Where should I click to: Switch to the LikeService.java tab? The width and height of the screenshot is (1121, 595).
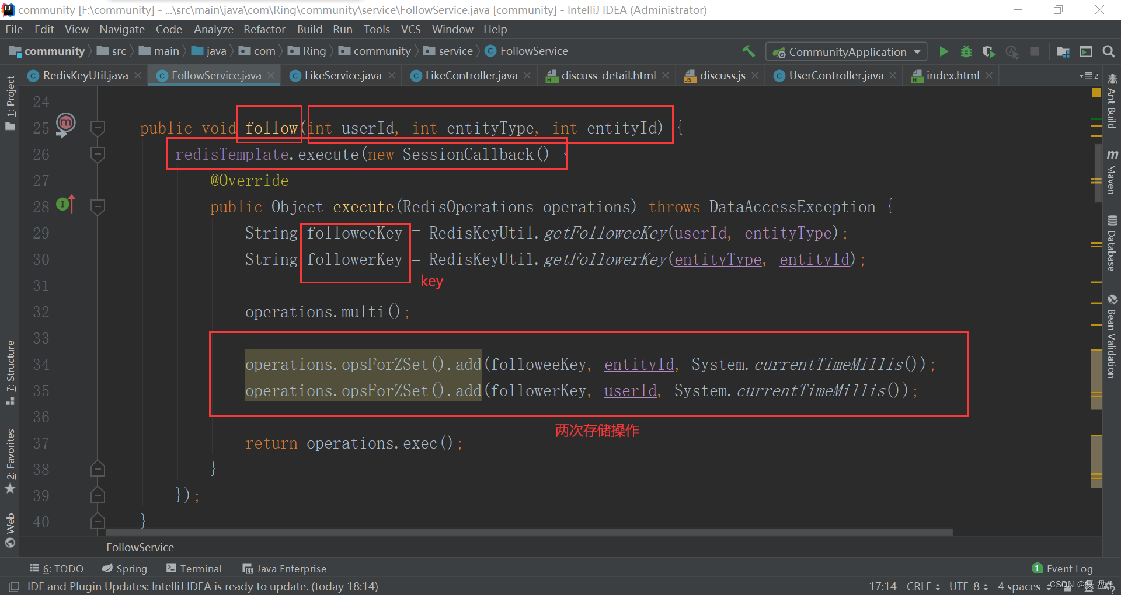pos(343,75)
